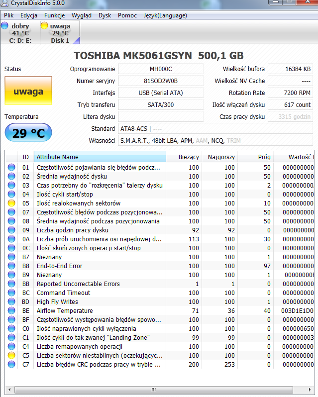Select the Średnia wydajność dysku row
The height and width of the screenshot is (397, 318).
(x=160, y=176)
